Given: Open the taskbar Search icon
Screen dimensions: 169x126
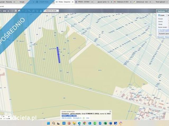Looking at the screenshot, I should click(x=54, y=123).
